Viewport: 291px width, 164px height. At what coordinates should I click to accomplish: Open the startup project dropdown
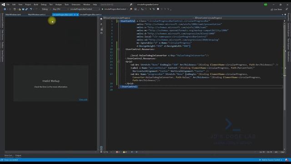point(85,9)
